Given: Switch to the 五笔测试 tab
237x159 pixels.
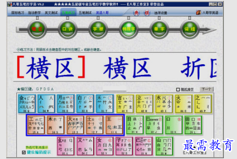Looking at the screenshot, I should pyautogui.click(x=85, y=13).
